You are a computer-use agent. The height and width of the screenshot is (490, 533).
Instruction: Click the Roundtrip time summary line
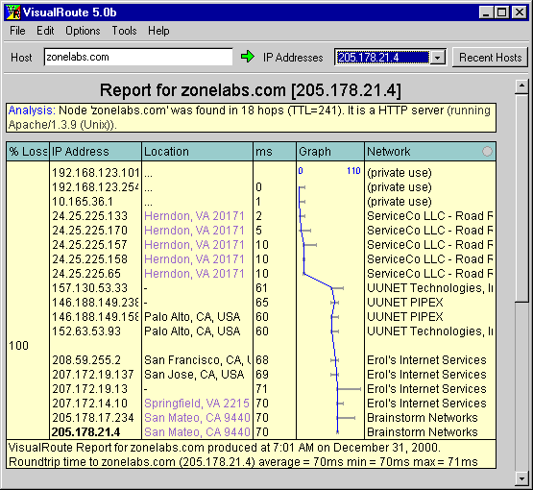(243, 462)
